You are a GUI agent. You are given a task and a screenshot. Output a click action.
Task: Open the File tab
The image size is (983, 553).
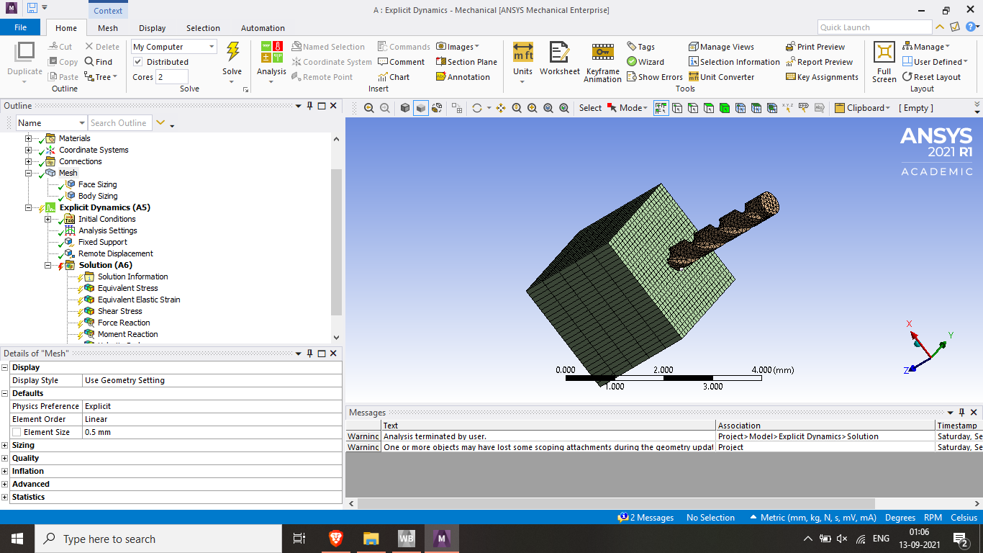point(20,27)
